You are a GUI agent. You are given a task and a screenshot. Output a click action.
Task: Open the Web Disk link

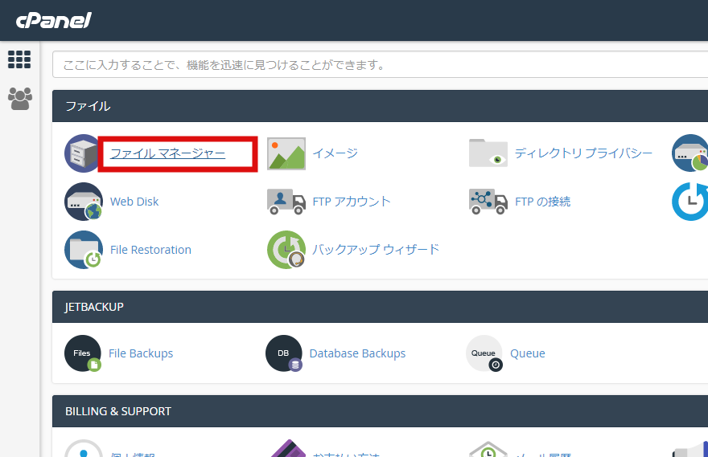click(134, 202)
